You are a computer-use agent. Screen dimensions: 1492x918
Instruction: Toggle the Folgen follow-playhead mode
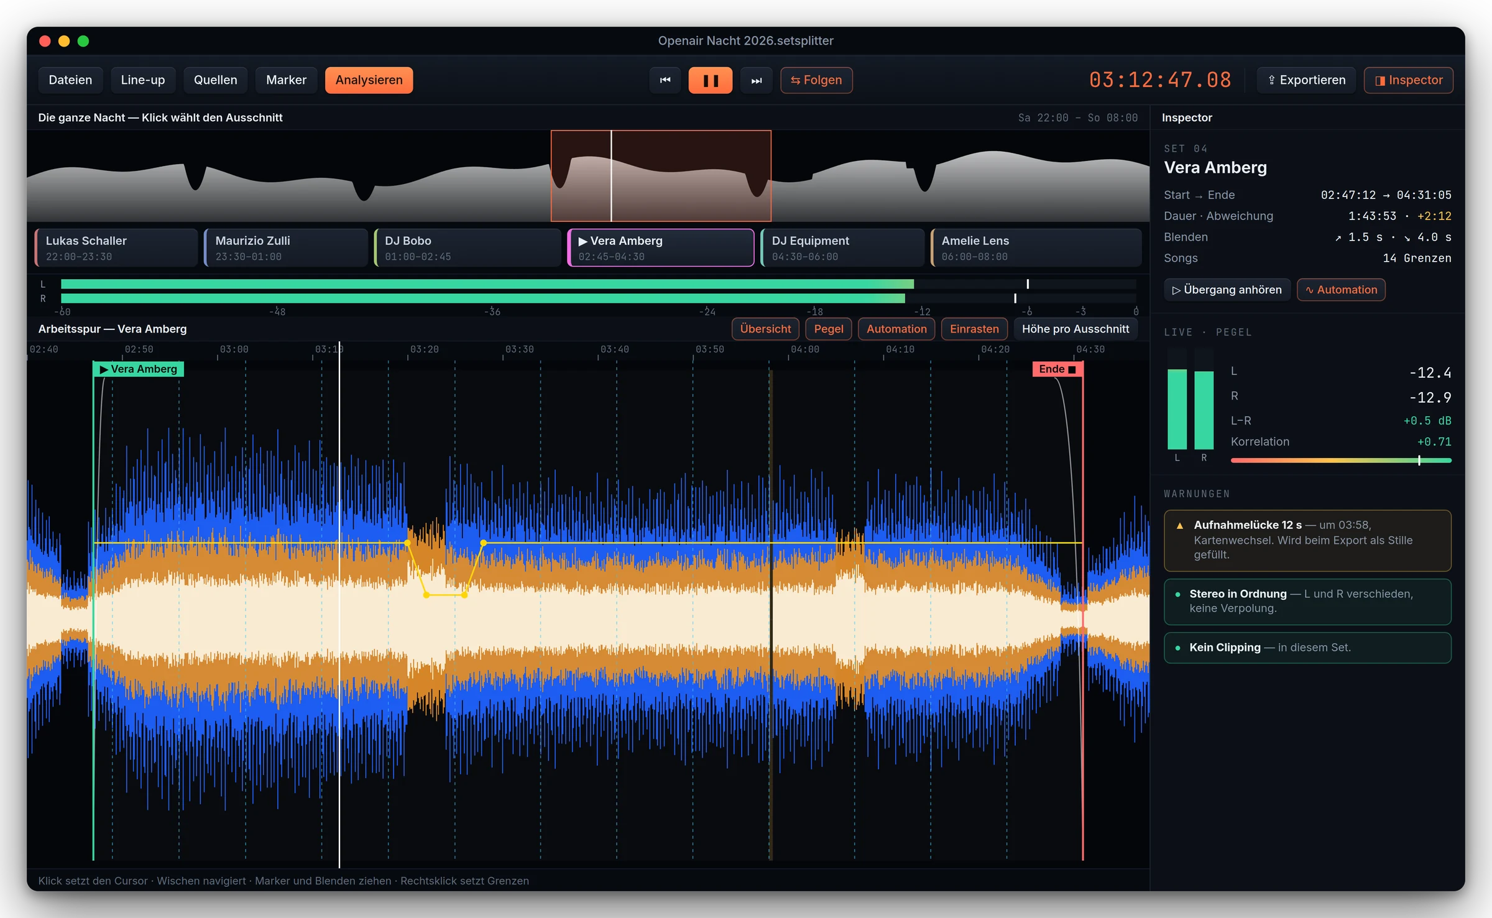coord(816,80)
